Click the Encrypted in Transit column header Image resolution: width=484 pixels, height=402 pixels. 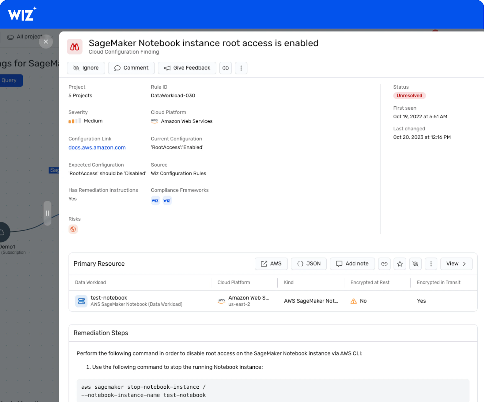(x=439, y=282)
